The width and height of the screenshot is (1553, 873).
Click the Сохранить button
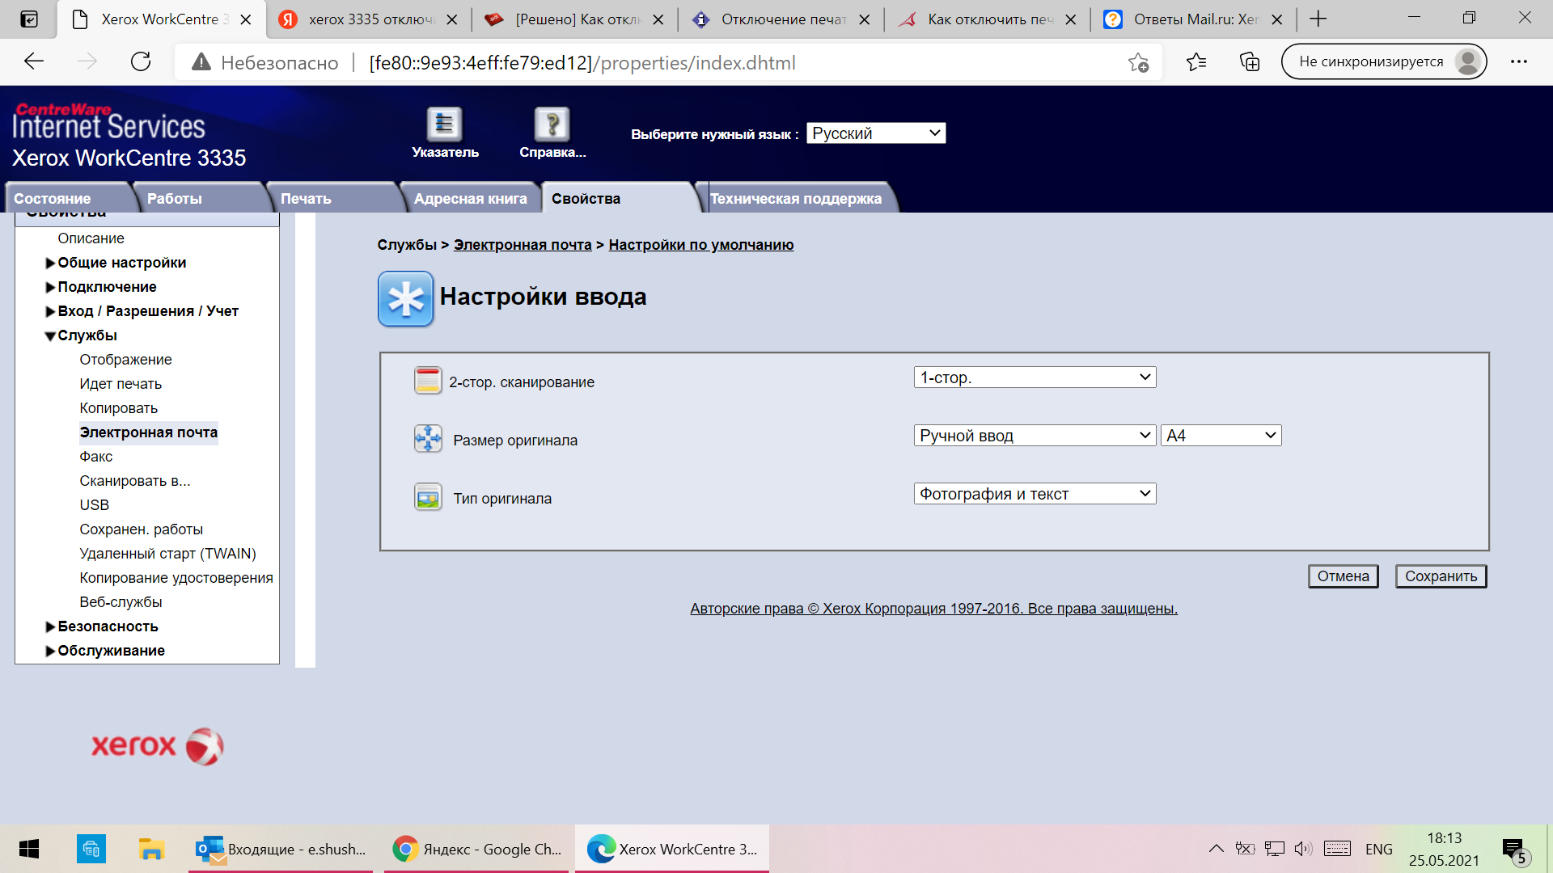(1441, 576)
